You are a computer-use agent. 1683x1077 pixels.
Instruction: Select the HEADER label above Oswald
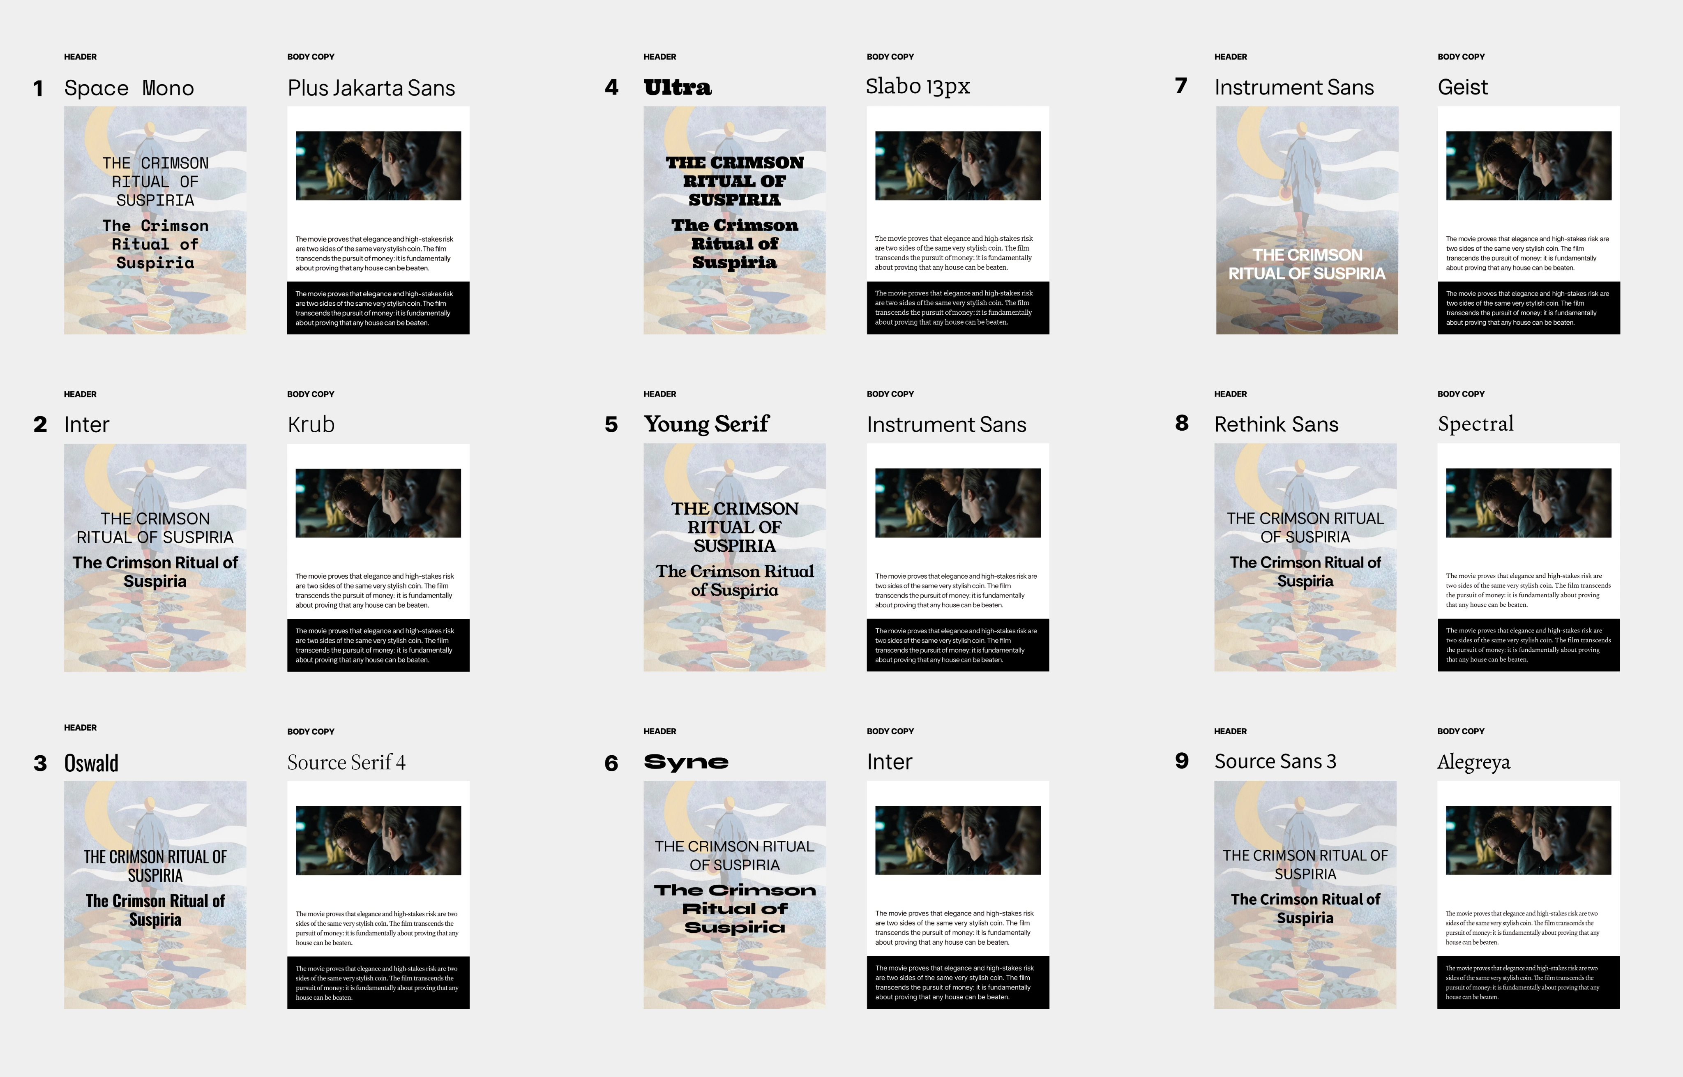[x=81, y=727]
